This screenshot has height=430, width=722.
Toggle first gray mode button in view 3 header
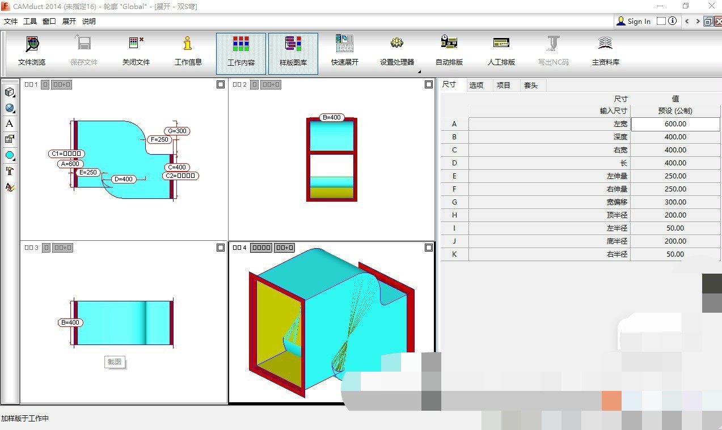click(x=46, y=248)
